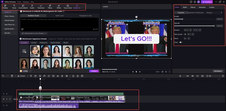Mute the Fond pop audio track
This screenshot has height=111, width=226.
[7, 105]
